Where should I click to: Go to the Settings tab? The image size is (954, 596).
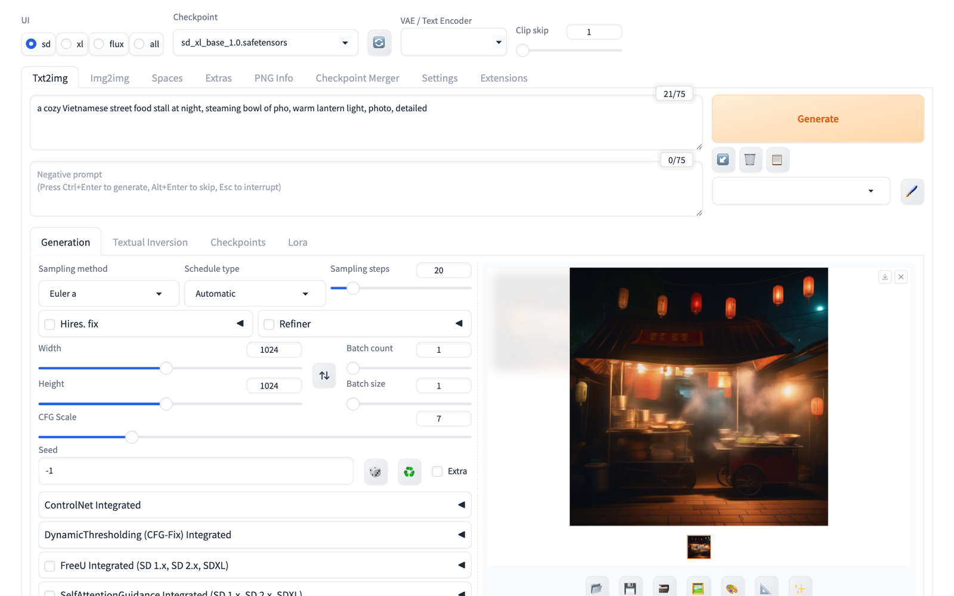click(439, 78)
